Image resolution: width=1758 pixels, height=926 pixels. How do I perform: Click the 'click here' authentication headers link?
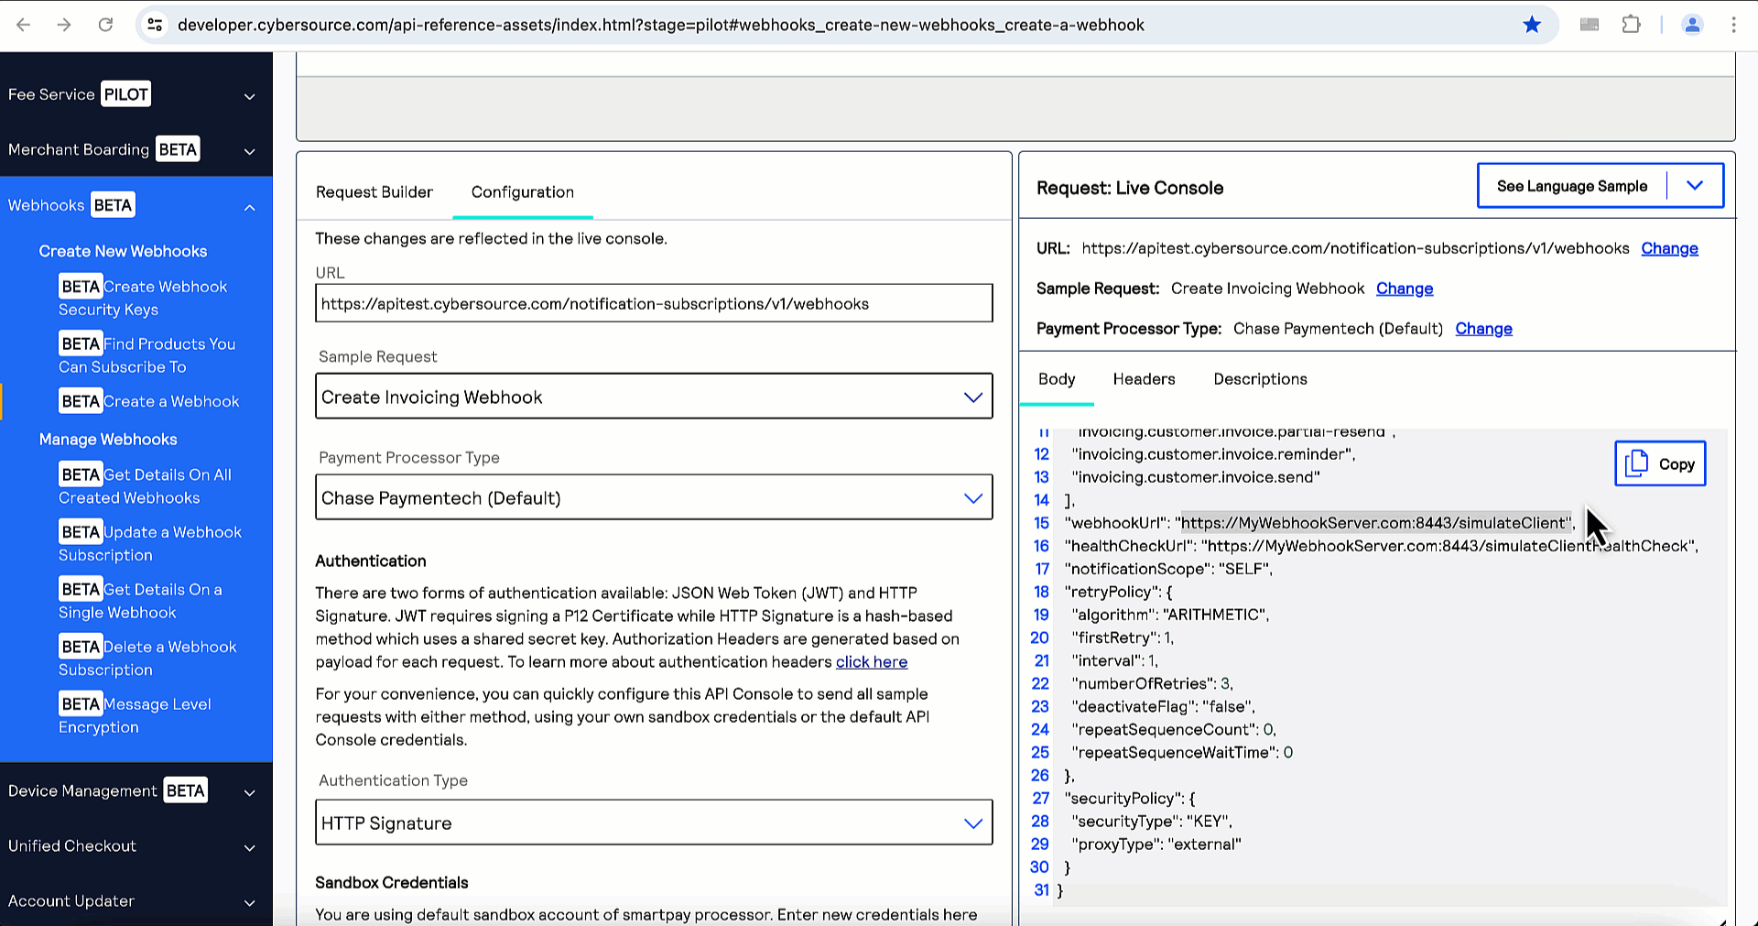tap(871, 662)
